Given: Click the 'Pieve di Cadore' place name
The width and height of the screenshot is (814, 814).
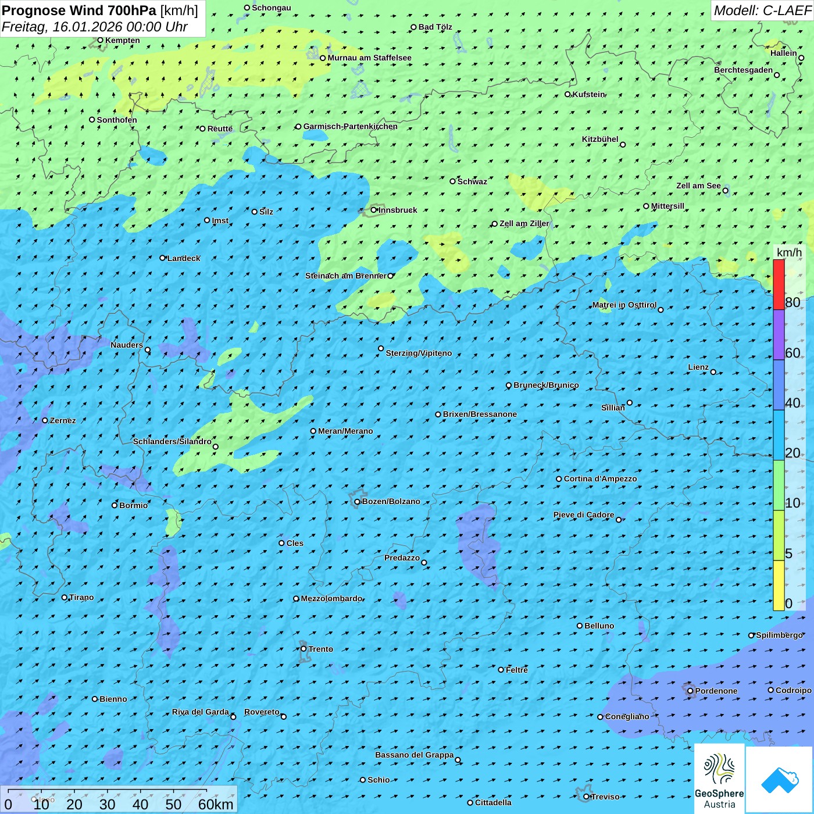Looking at the screenshot, I should 584,515.
